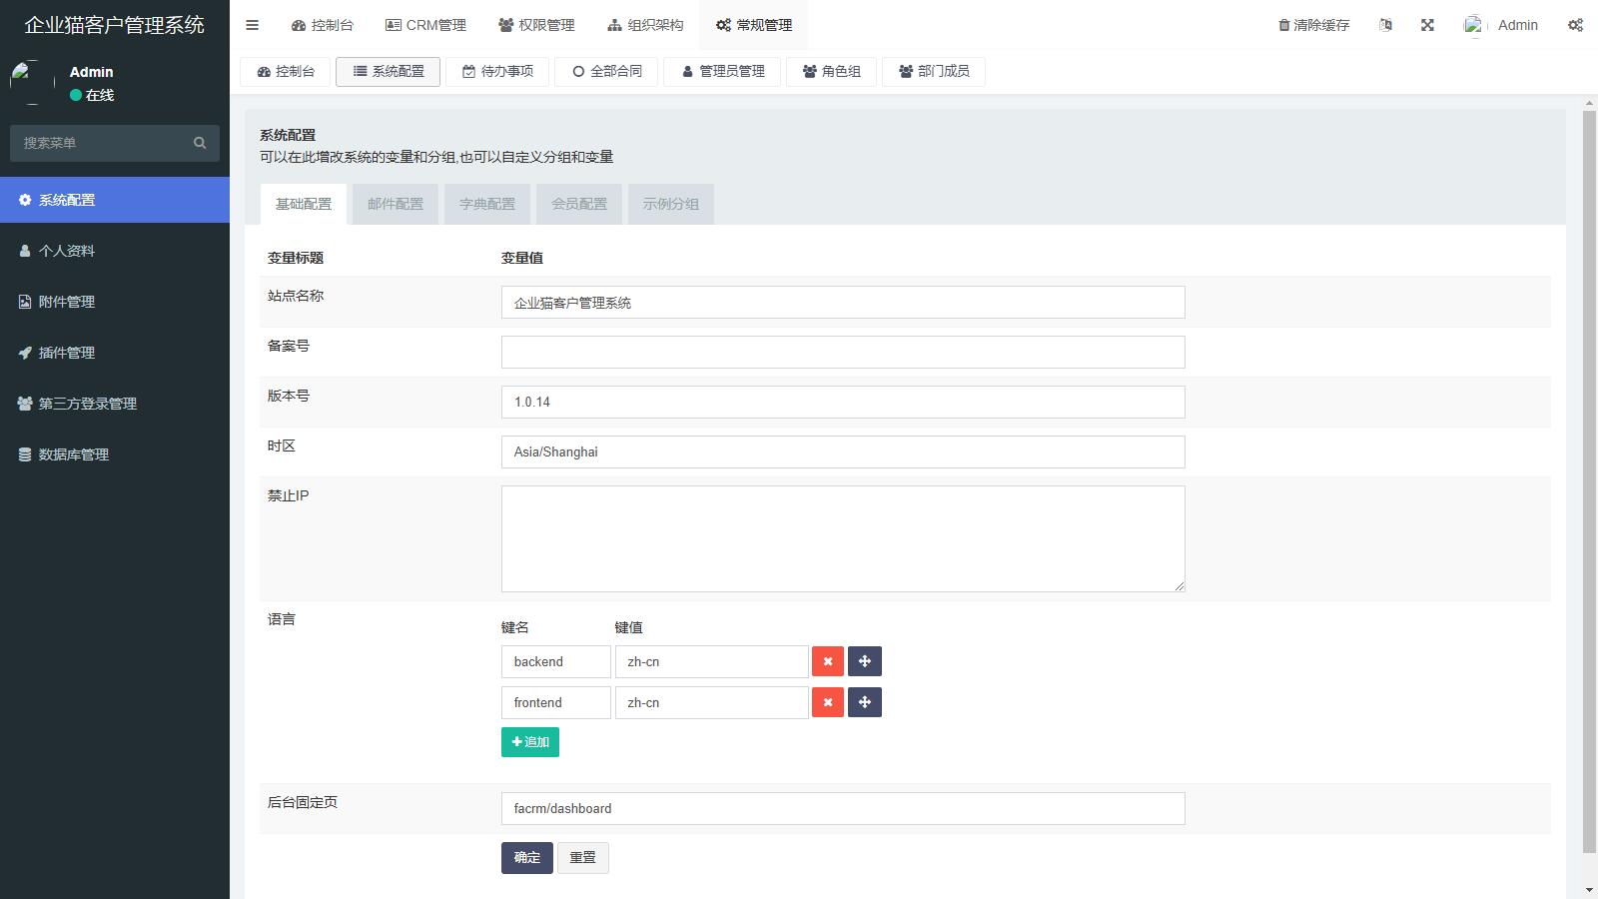The height and width of the screenshot is (899, 1598).
Task: Switch to the 字典配置 tab
Action: tap(486, 204)
